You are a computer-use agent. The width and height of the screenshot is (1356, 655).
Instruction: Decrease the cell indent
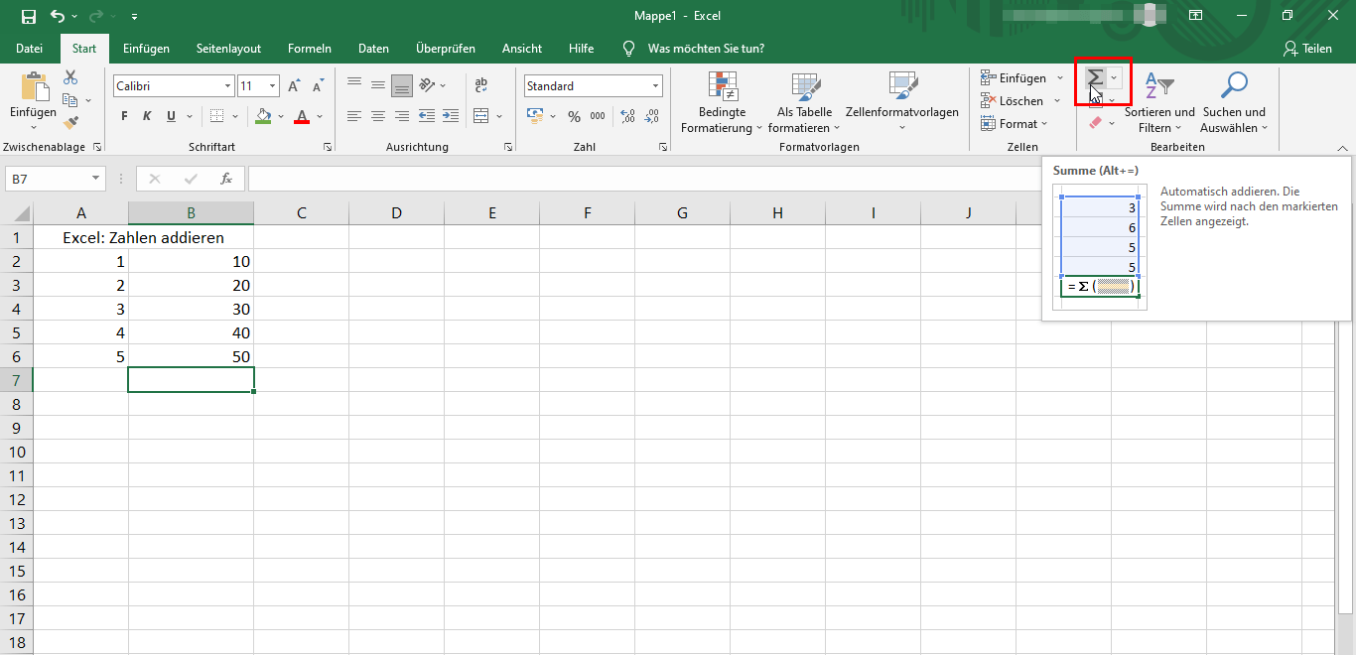coord(426,116)
